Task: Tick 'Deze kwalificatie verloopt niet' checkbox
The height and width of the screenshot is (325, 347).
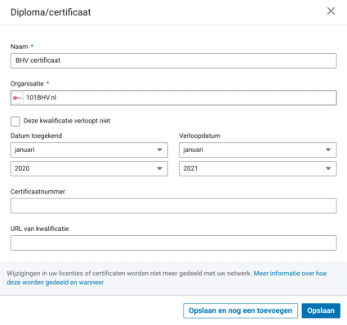Action: pyautogui.click(x=16, y=122)
